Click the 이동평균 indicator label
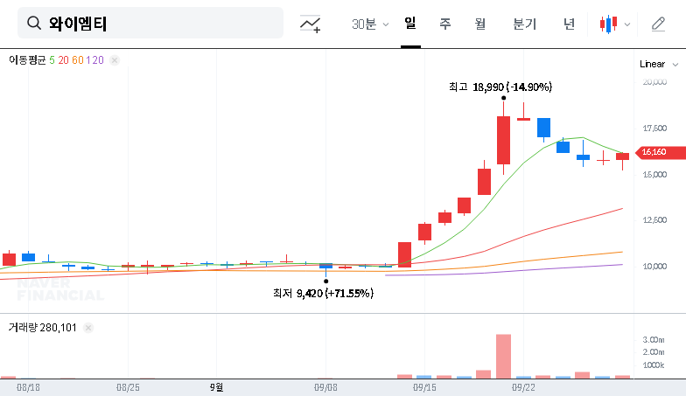 [27, 59]
